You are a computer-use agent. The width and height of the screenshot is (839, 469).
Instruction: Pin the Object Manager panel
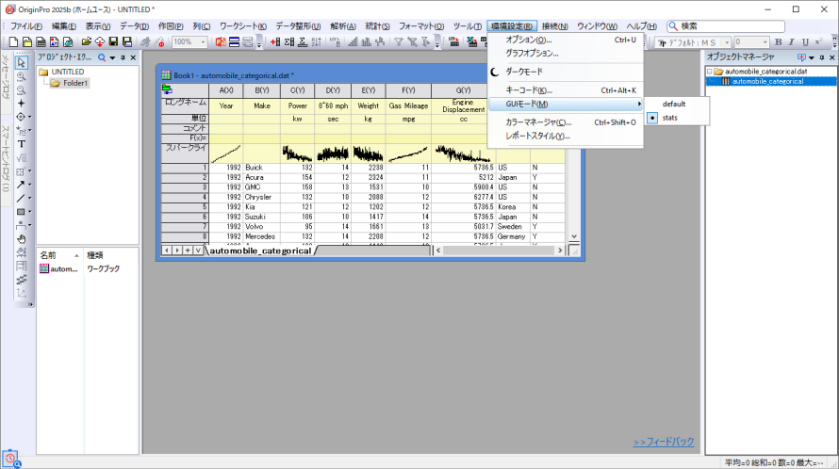point(822,57)
